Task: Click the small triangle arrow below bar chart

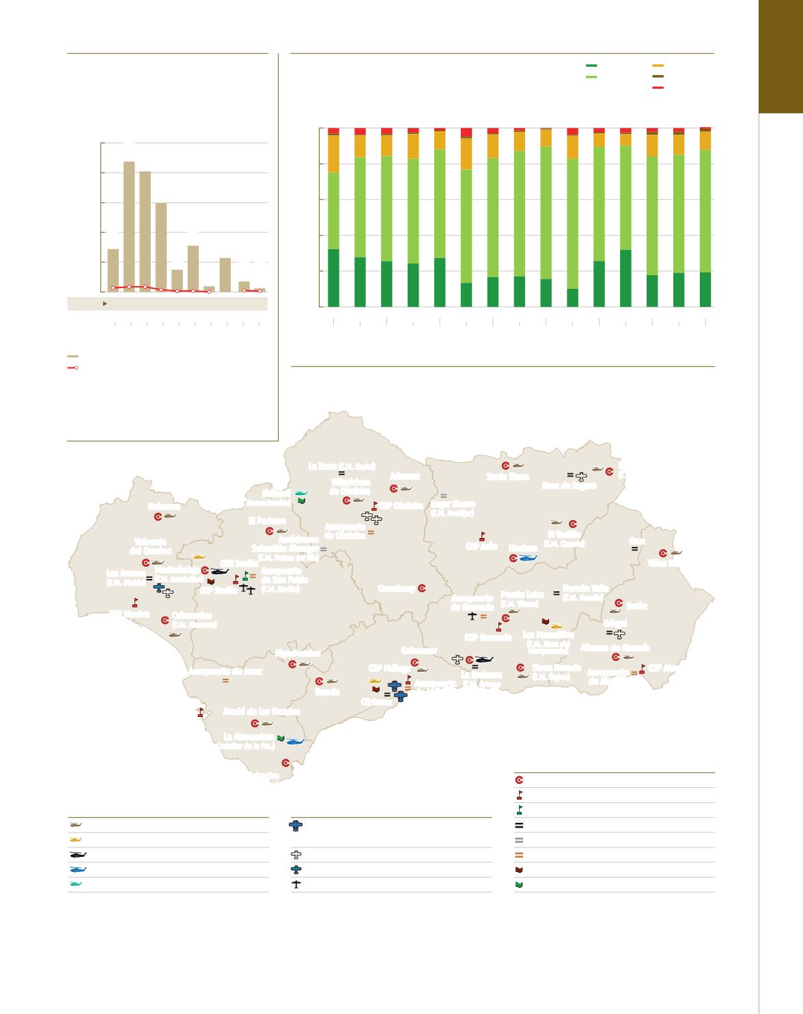Action: pos(104,303)
